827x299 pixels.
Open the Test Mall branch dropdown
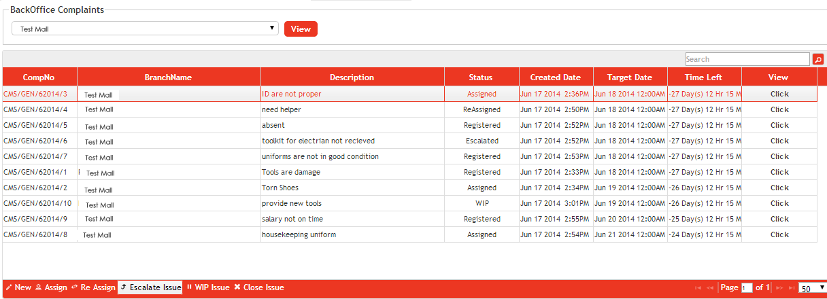click(146, 29)
